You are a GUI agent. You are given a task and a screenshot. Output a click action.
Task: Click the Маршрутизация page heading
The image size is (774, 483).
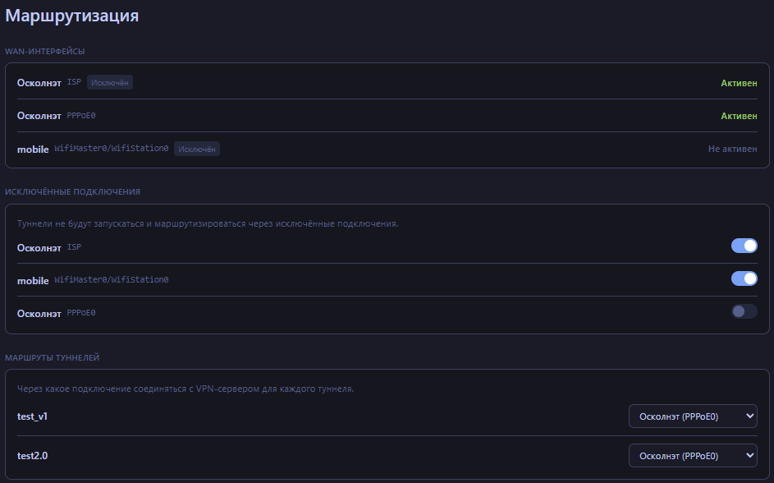[72, 16]
